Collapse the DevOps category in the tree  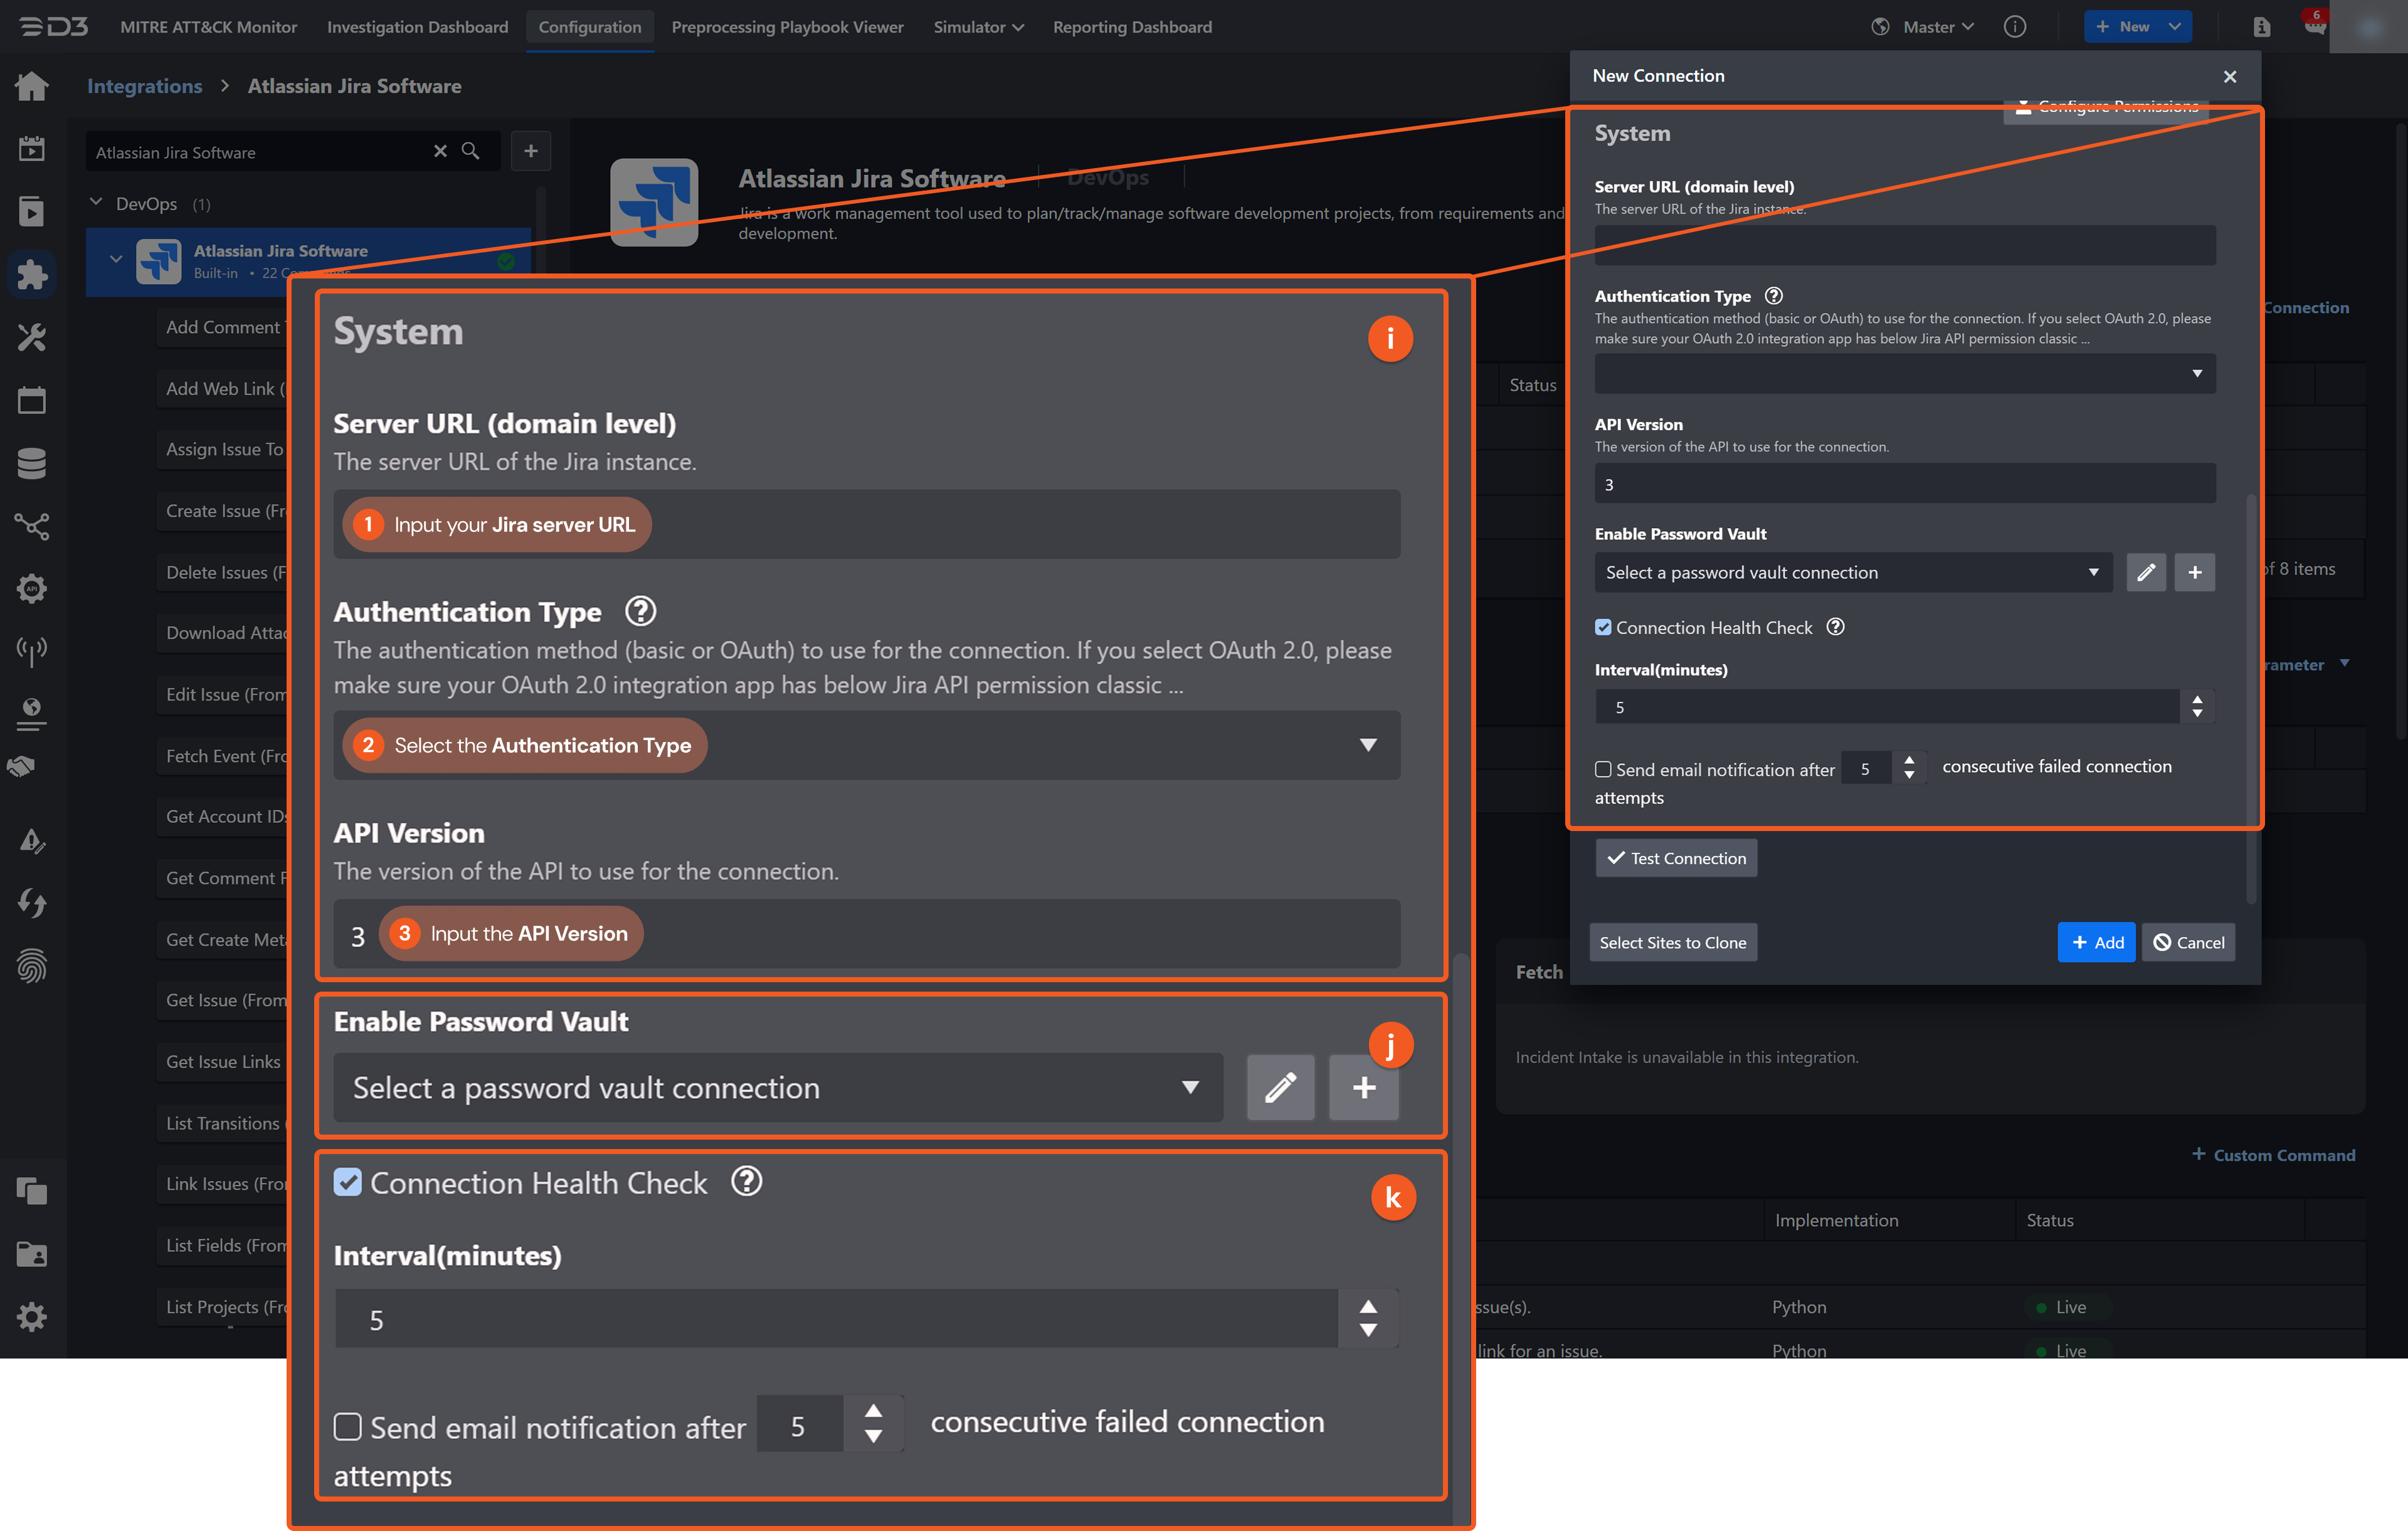[x=96, y=203]
